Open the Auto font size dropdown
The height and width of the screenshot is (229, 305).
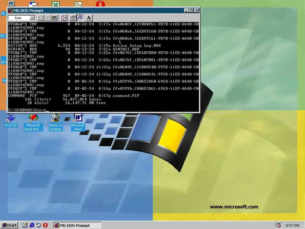click(32, 18)
